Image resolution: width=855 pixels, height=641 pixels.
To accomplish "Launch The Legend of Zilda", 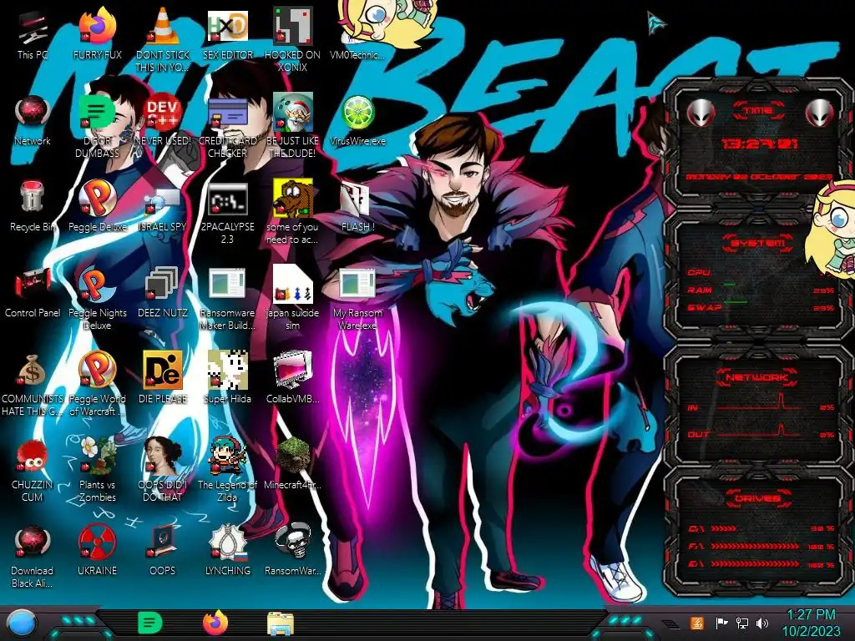I will (228, 469).
